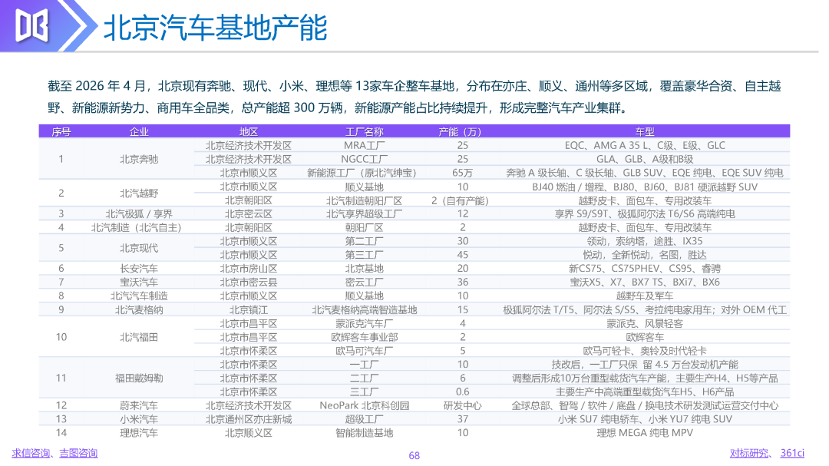Click the 智能制造基地 cell

365,433
